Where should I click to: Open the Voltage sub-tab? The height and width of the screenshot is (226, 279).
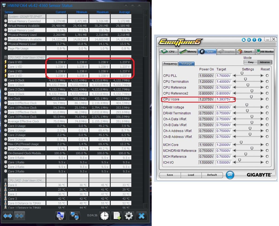(x=187, y=63)
